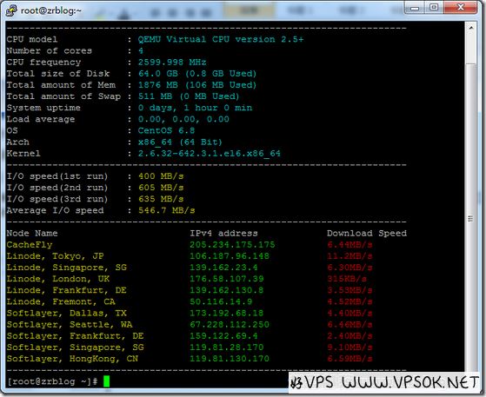Click IP address 106.187.96.148

(x=230, y=256)
